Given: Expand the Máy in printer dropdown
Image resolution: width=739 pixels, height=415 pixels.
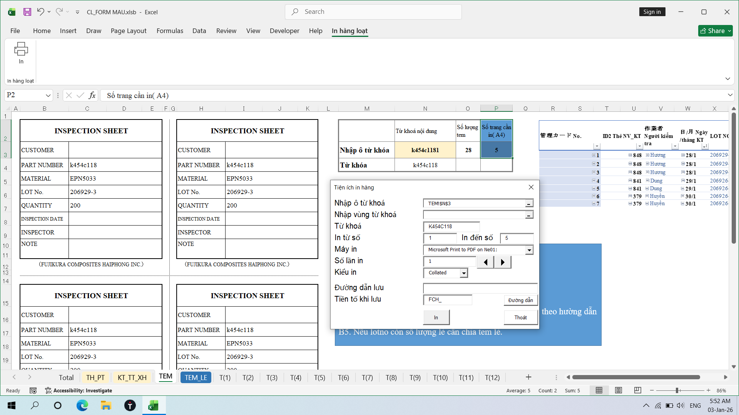Looking at the screenshot, I should tap(529, 250).
